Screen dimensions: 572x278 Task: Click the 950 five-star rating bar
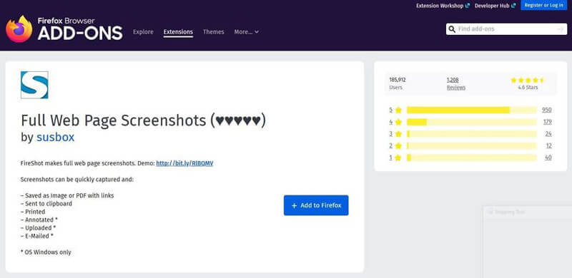pos(472,110)
